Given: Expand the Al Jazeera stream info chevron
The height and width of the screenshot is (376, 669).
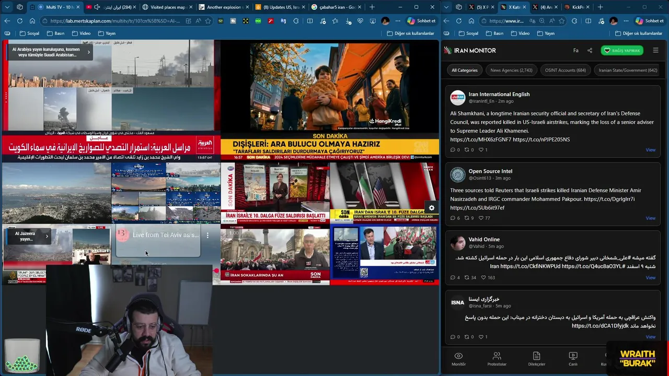Looking at the screenshot, I should click(47, 237).
